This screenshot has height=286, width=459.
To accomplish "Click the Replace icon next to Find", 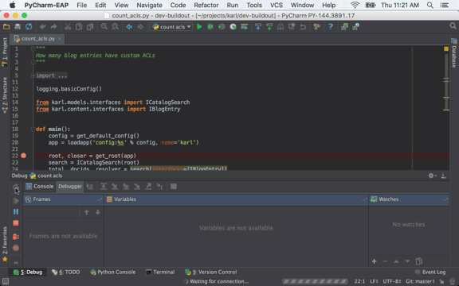I will [115, 27].
